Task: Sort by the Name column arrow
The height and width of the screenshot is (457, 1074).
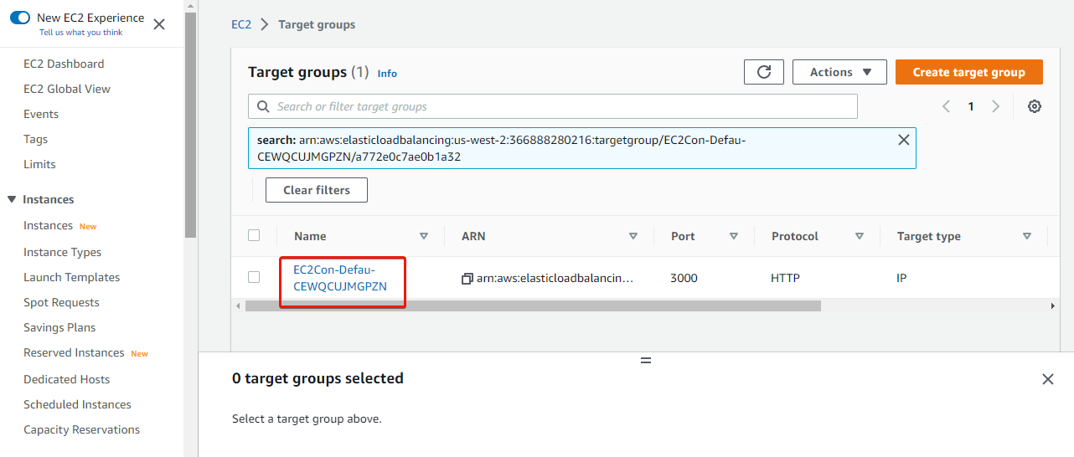Action: pos(424,236)
